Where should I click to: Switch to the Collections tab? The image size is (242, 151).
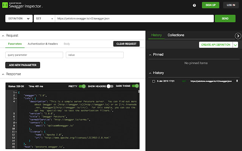(x=176, y=35)
